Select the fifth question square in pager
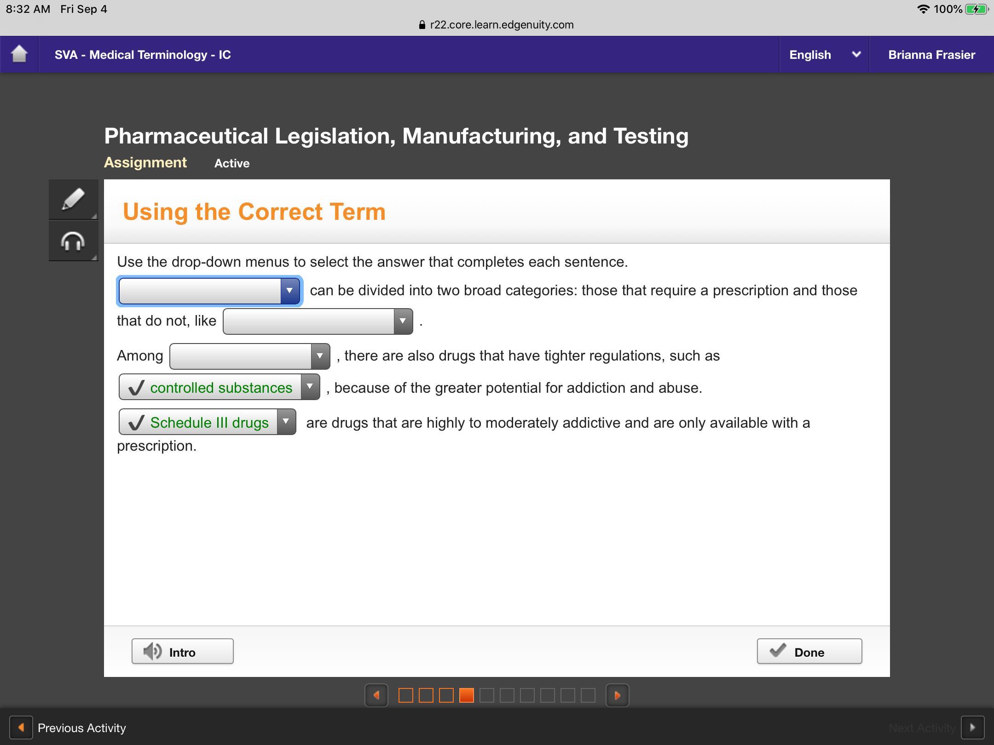The image size is (994, 745). coord(486,695)
